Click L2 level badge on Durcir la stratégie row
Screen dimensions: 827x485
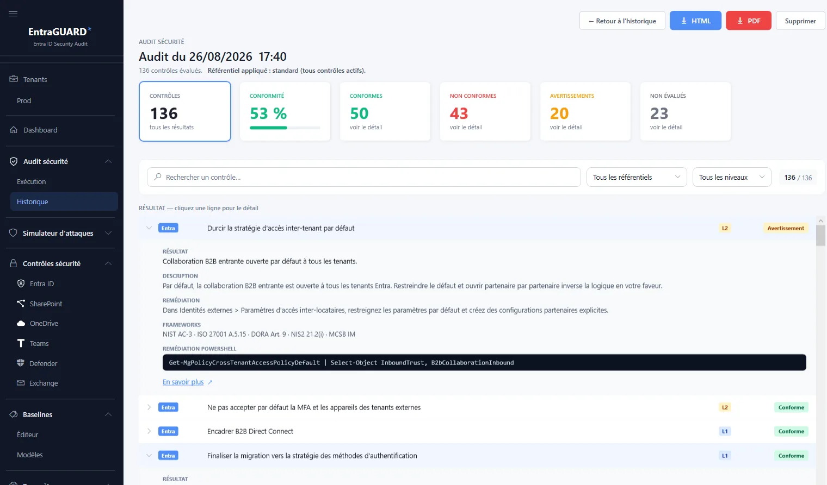(x=725, y=228)
